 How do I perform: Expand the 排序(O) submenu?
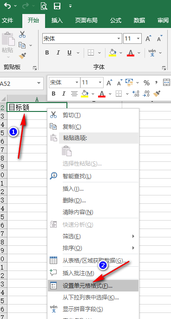(93, 248)
